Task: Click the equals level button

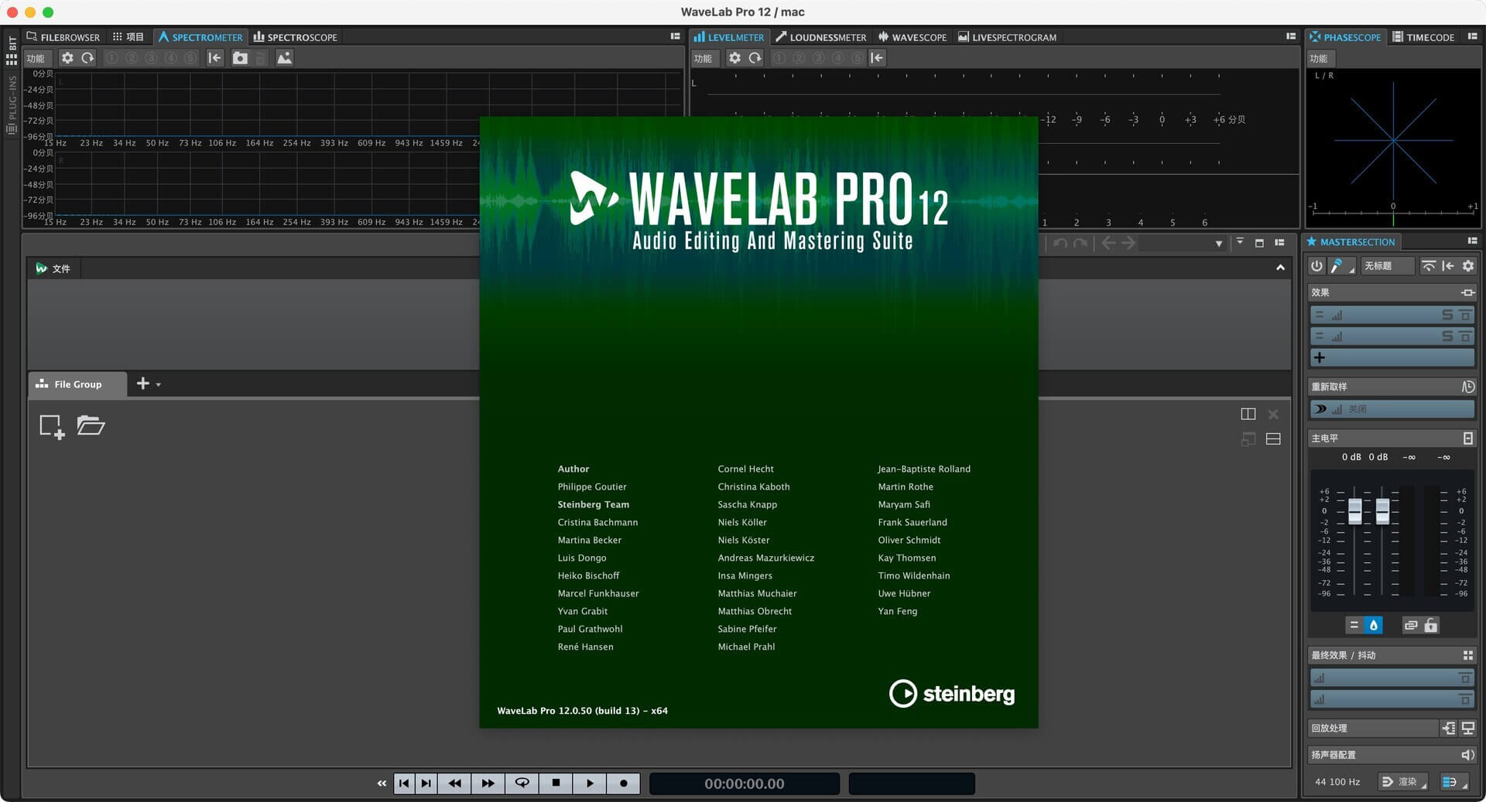Action: tap(1354, 625)
